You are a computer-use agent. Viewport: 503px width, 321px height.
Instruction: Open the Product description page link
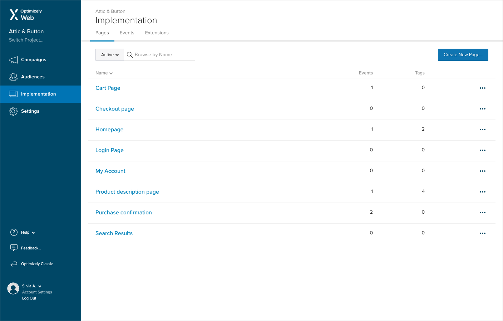[127, 192]
